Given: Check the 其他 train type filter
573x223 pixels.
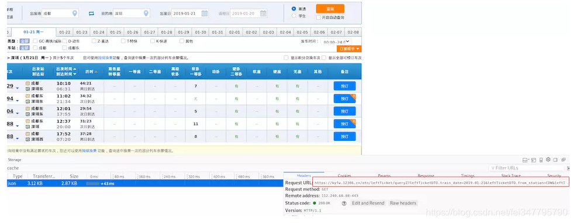Looking at the screenshot, I should [182, 41].
